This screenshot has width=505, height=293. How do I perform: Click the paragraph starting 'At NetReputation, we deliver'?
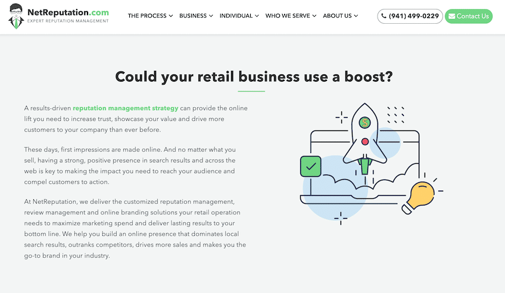[135, 229]
